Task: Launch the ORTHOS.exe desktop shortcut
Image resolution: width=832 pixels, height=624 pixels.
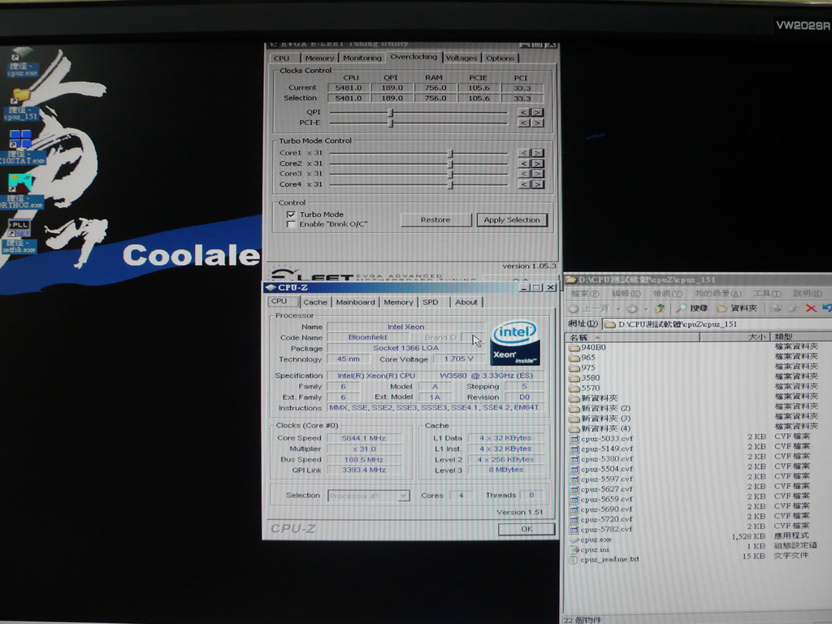Action: point(21,192)
